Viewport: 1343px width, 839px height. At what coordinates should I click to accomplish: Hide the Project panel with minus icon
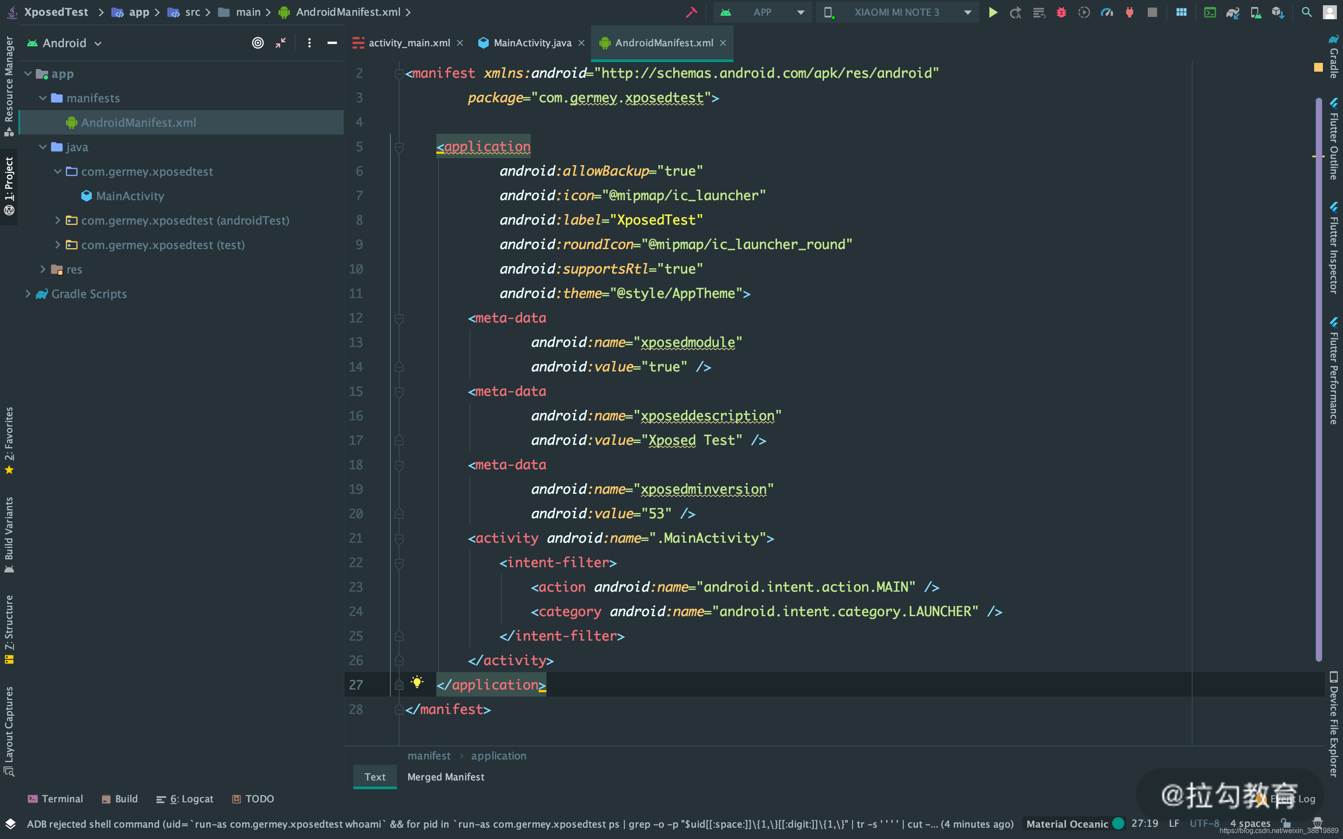(332, 43)
